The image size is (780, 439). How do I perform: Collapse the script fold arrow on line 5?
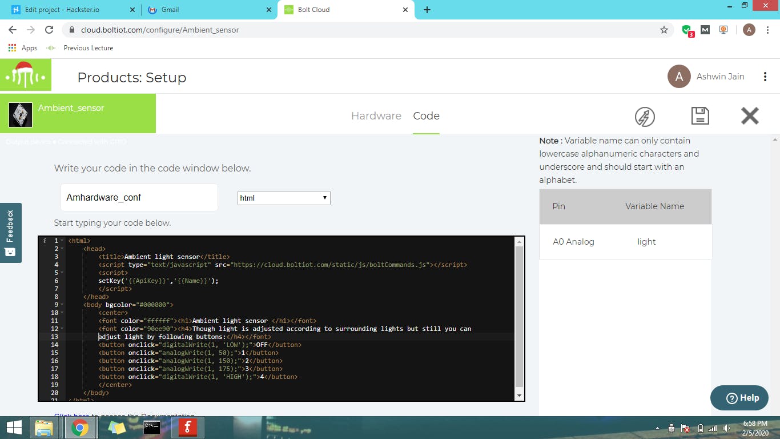coord(62,273)
